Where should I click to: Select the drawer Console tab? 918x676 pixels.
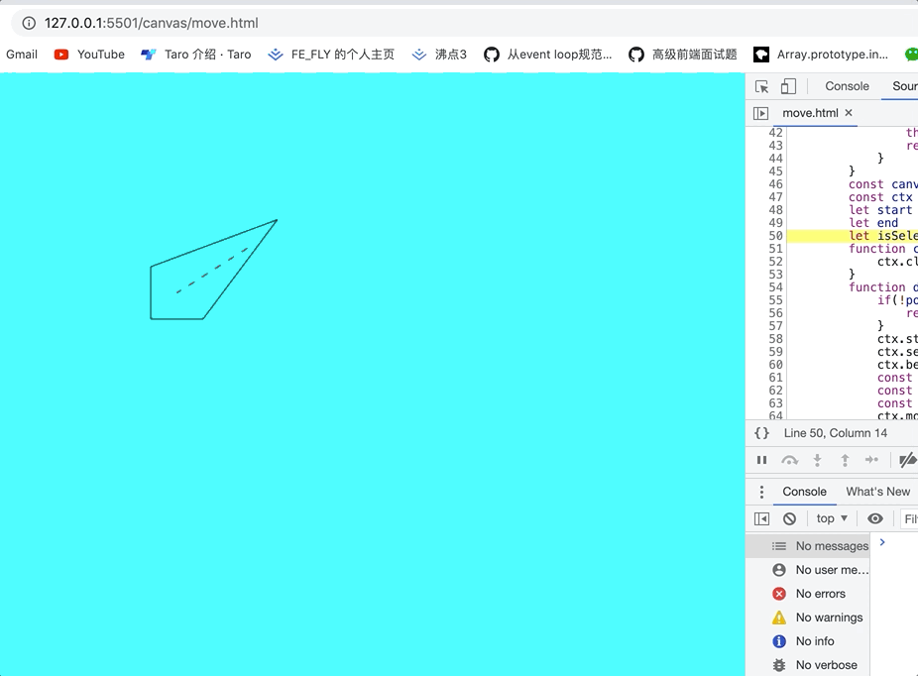coord(804,492)
